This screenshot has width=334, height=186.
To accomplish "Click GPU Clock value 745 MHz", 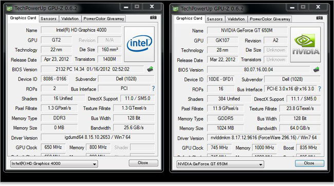I will point(219,148).
